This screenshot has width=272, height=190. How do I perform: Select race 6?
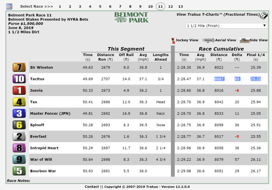[x=110, y=6]
